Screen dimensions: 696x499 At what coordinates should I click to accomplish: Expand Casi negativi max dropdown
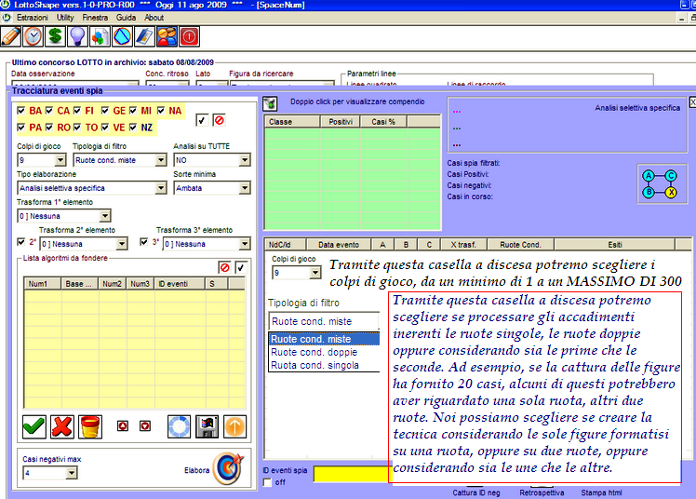click(x=71, y=473)
